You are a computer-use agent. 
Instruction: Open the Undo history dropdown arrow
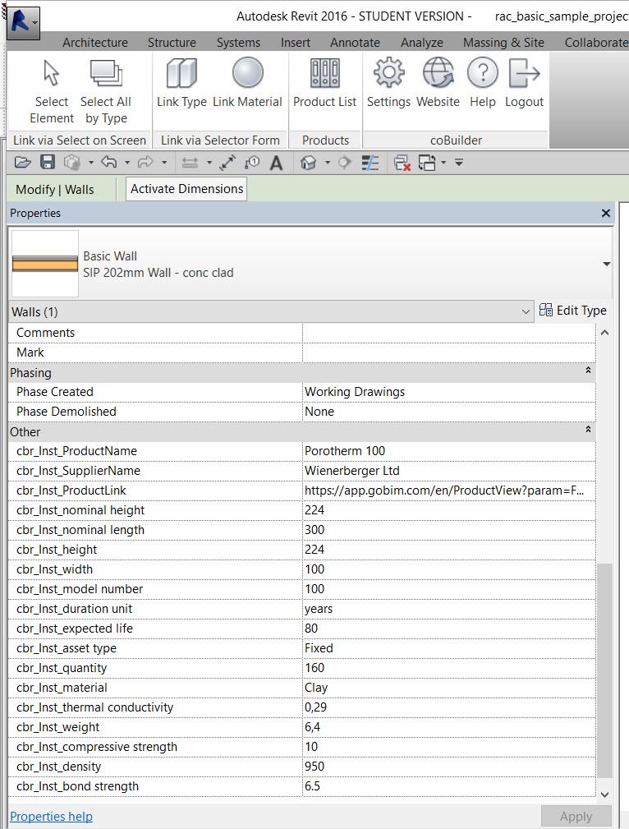pos(126,163)
